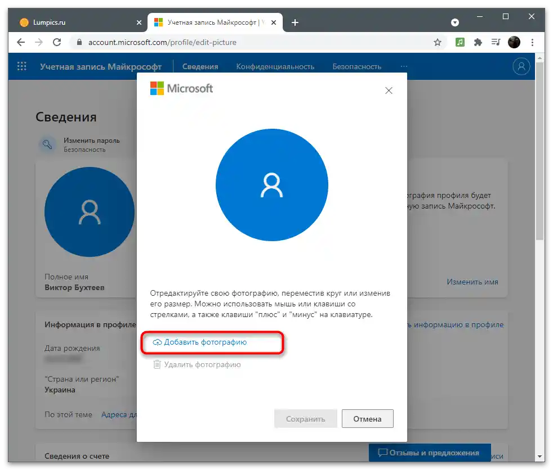Click the profile avatar on the Сведения page
Screen dimensions: 553x470
tap(90, 212)
